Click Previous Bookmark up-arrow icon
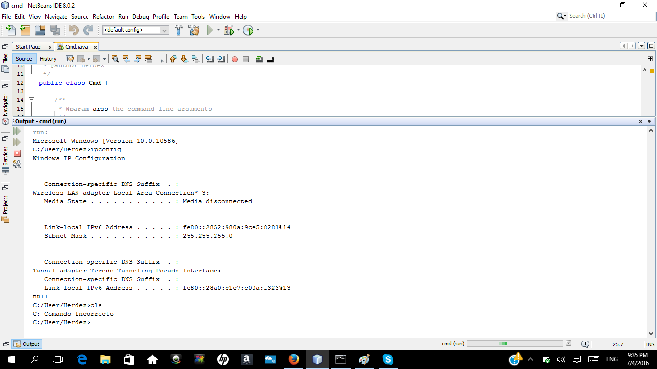The width and height of the screenshot is (657, 369). tap(174, 59)
